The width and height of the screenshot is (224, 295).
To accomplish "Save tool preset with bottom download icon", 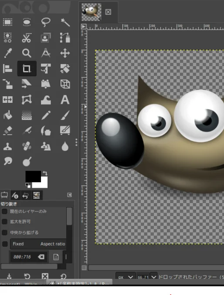I will point(9,276).
